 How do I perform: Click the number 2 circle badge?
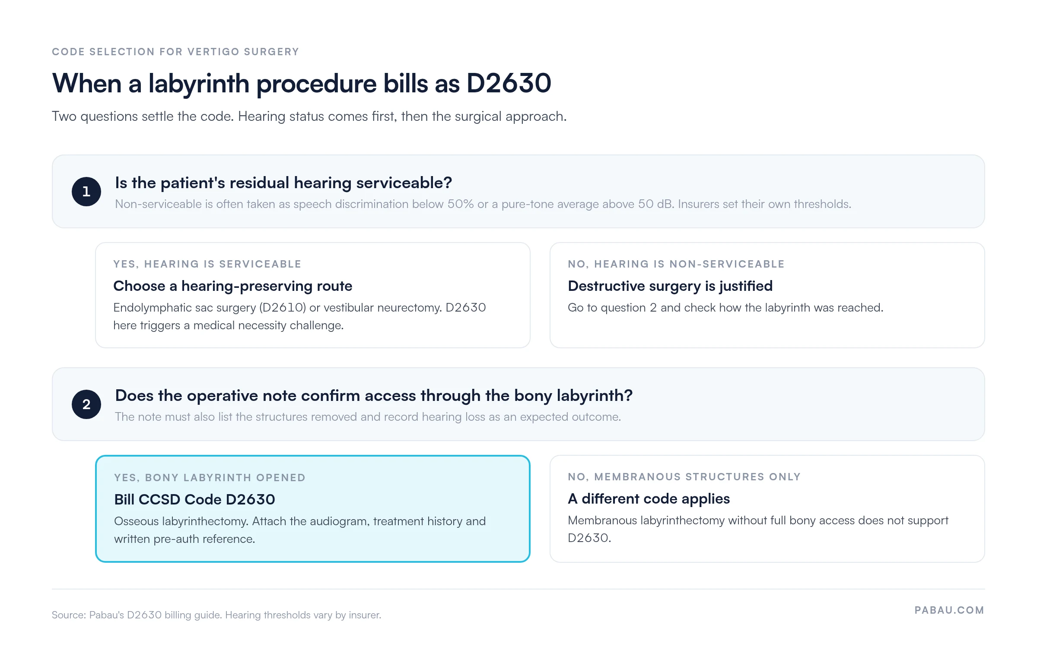(86, 404)
